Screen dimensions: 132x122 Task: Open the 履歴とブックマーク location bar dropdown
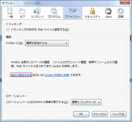coord(86,102)
